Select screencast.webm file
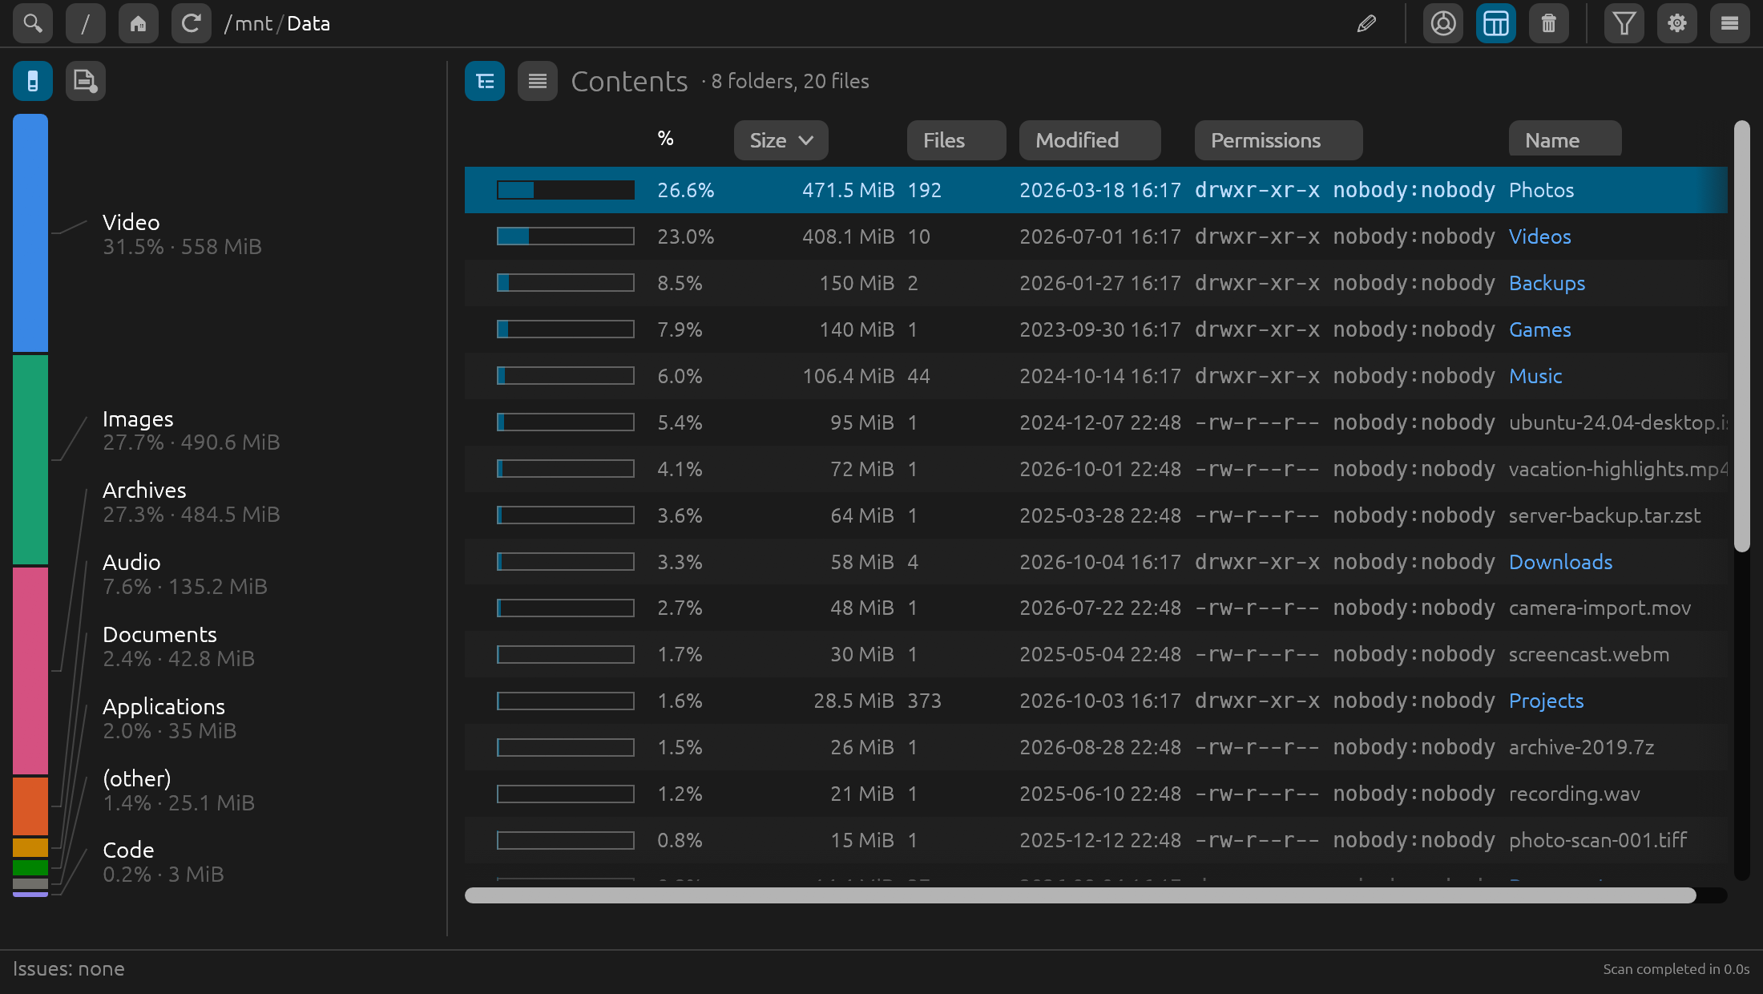Viewport: 1763px width, 994px height. tap(1095, 654)
